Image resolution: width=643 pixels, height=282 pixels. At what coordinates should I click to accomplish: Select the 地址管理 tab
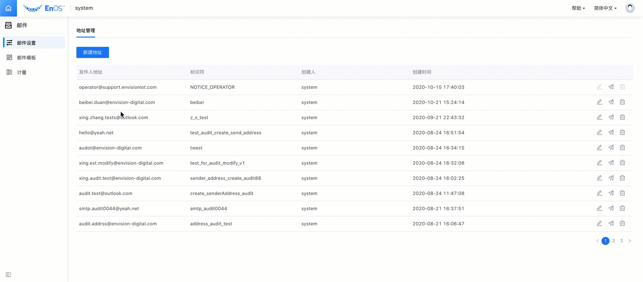point(86,31)
